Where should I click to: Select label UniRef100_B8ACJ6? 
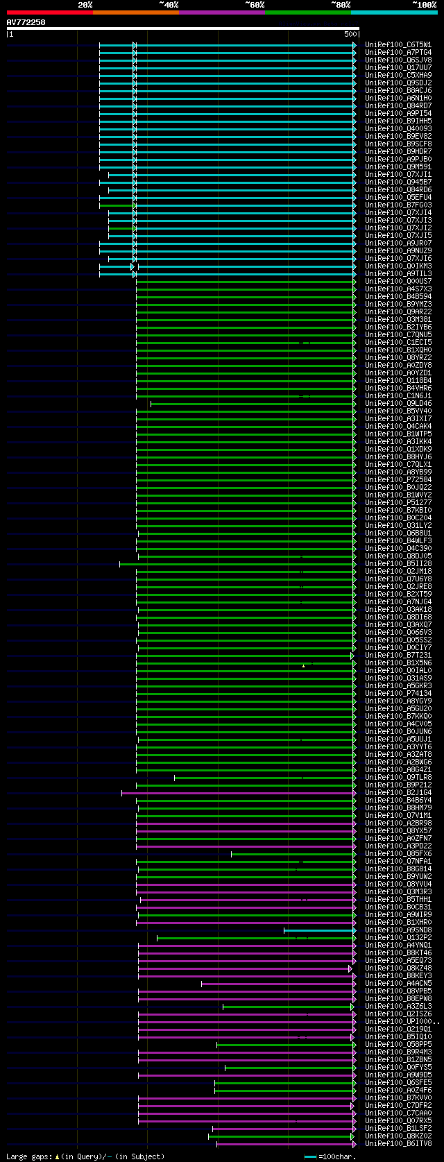pyautogui.click(x=398, y=90)
